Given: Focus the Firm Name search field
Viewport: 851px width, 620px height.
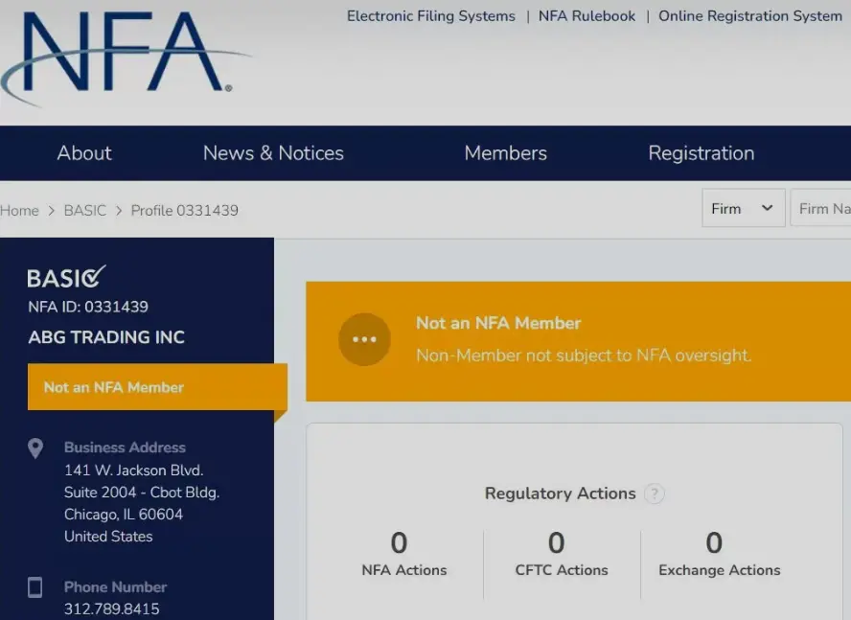Looking at the screenshot, I should [820, 209].
